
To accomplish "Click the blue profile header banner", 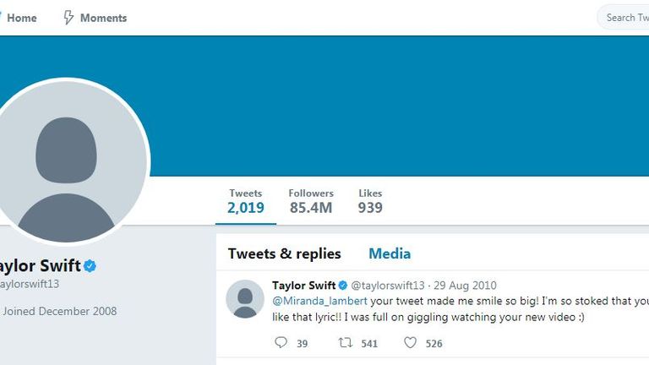I will tap(397, 106).
